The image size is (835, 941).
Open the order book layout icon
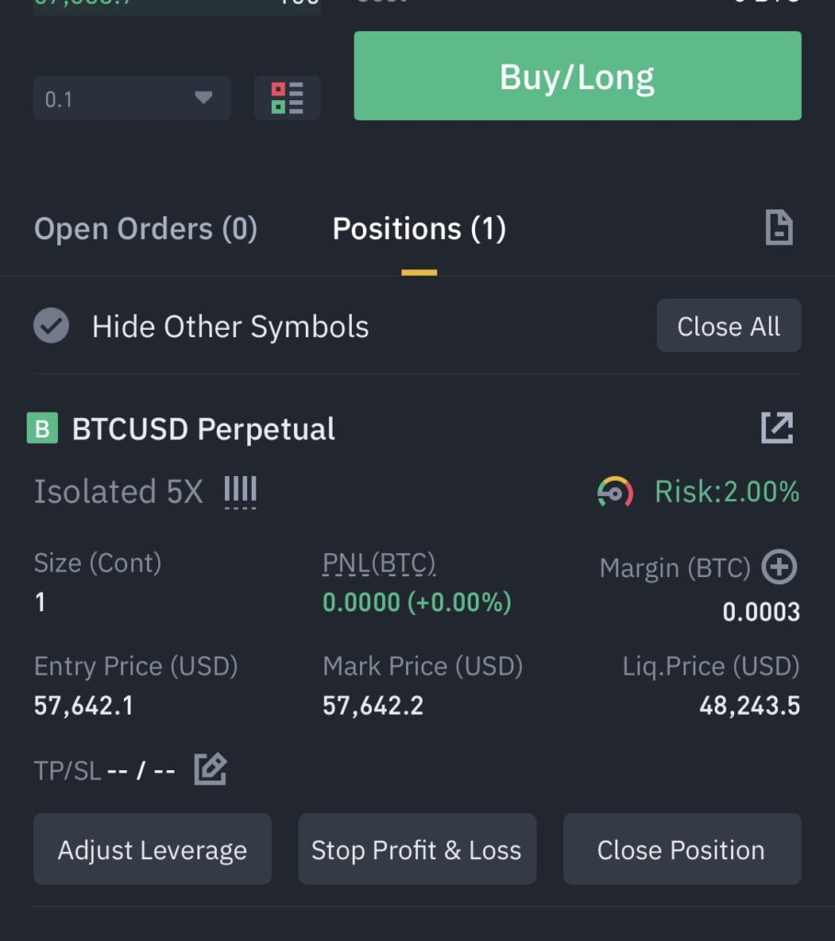click(287, 97)
